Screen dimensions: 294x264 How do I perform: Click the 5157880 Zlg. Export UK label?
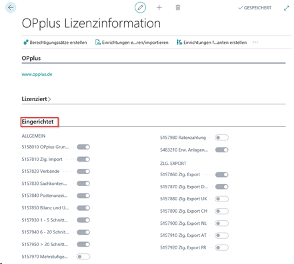pyautogui.click(x=183, y=199)
